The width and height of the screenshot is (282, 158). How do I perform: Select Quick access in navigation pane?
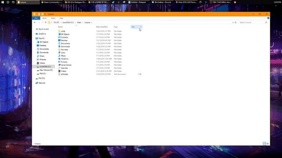pyautogui.click(x=42, y=29)
